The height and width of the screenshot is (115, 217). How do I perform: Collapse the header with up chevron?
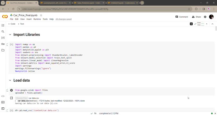[x=213, y=24]
